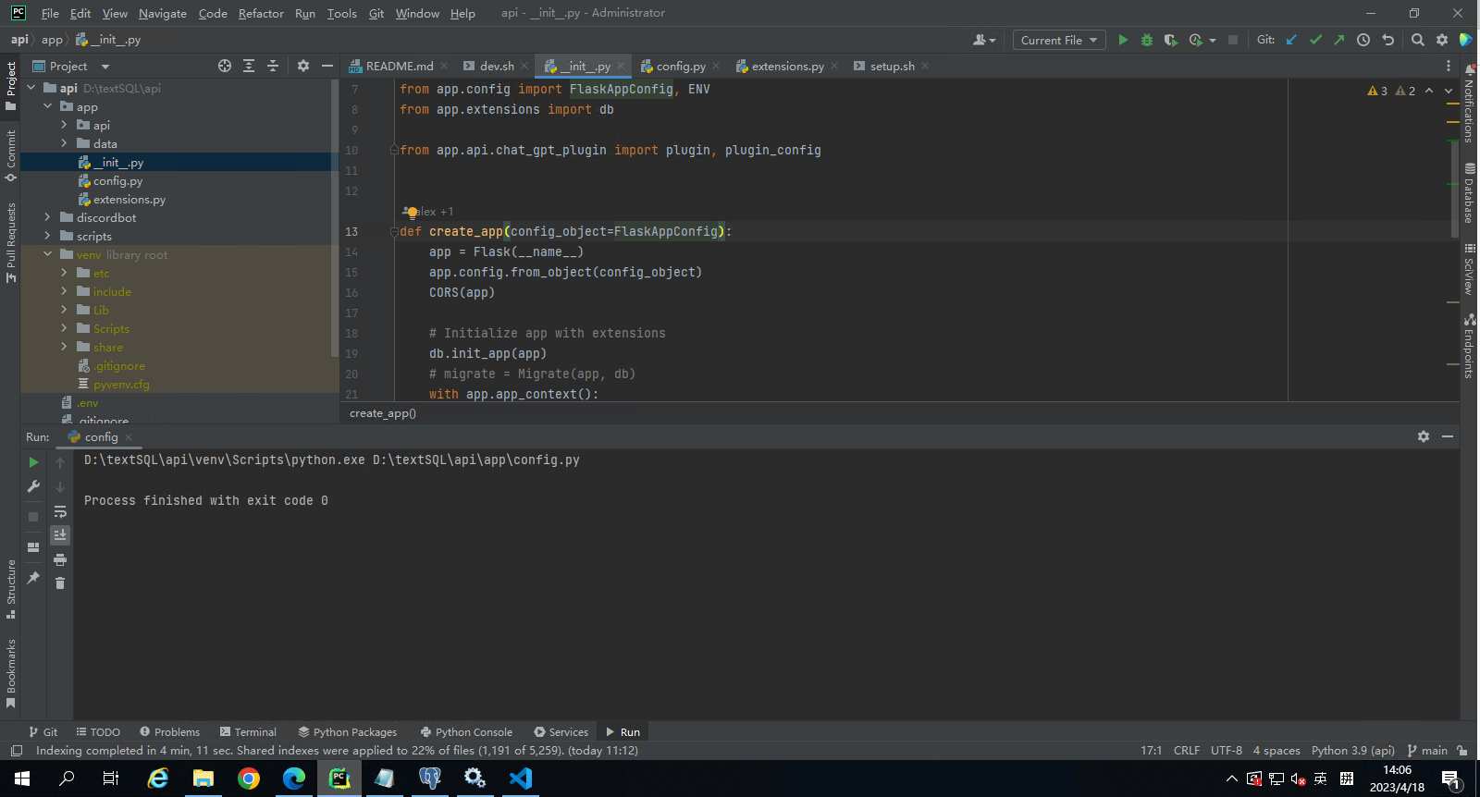Expand the data folder

pos(64,143)
